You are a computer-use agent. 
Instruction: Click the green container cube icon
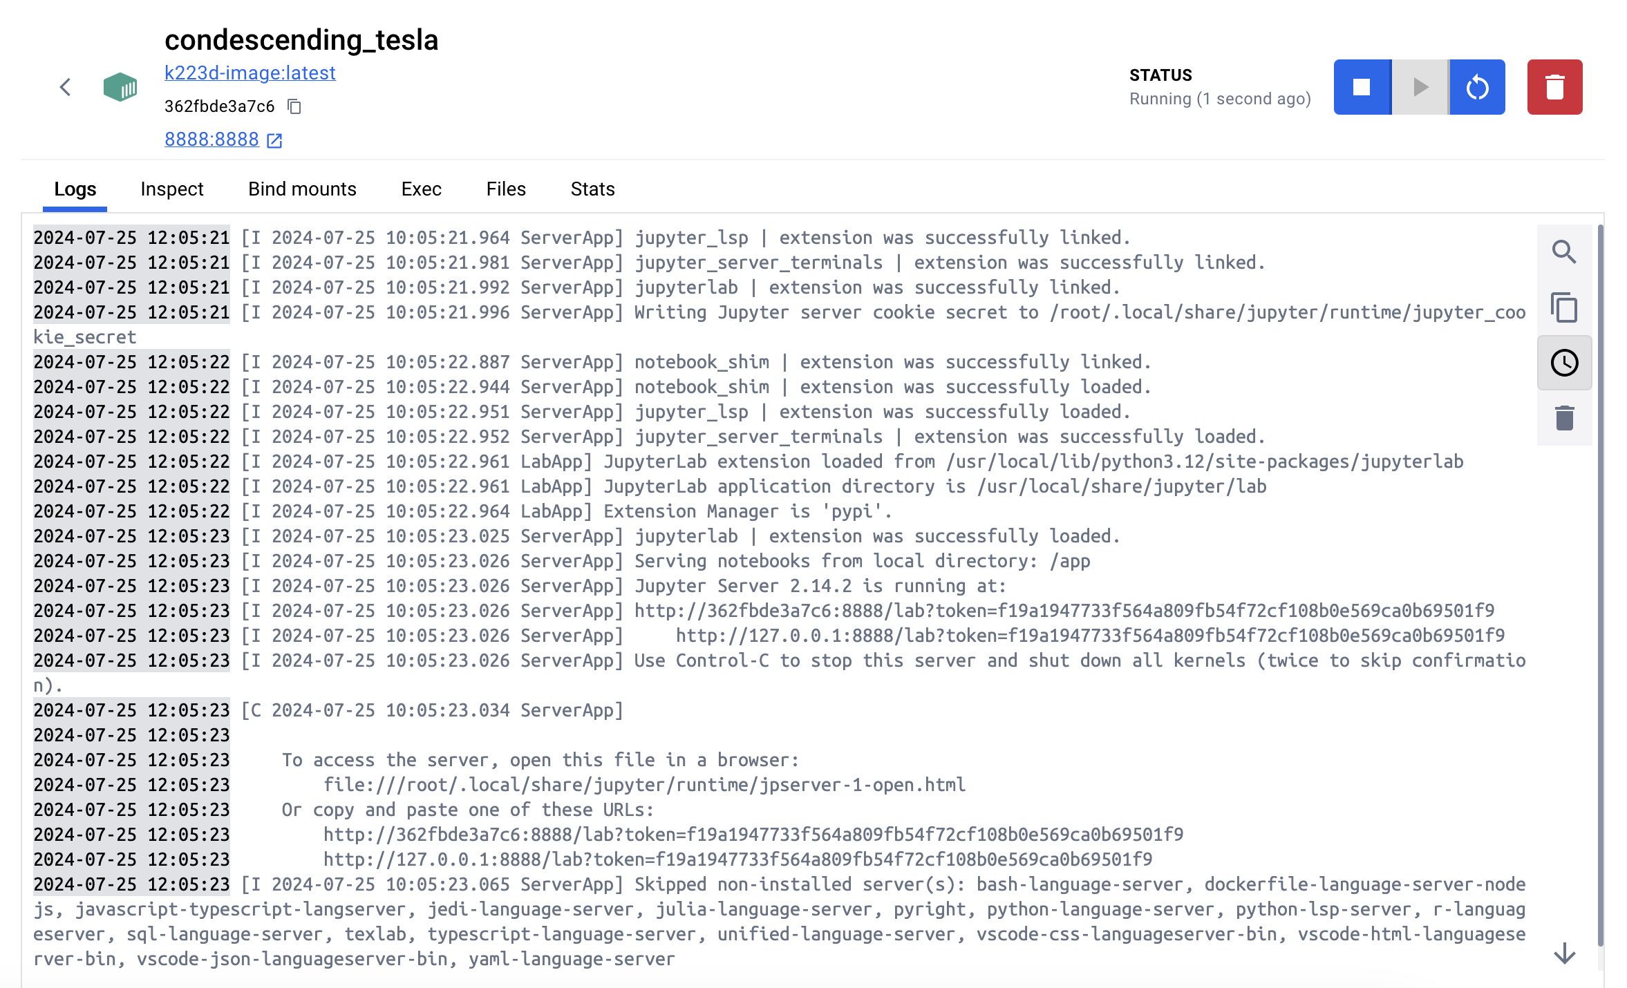(120, 87)
